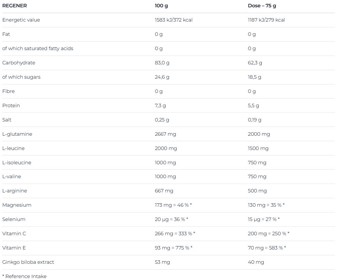Select the Protein row label
Screen dimensions: 338x280
(11, 106)
